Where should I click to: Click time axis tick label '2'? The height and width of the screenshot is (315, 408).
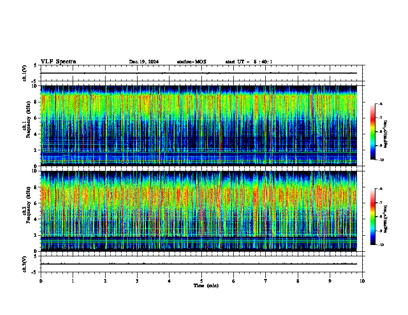pos(105,281)
